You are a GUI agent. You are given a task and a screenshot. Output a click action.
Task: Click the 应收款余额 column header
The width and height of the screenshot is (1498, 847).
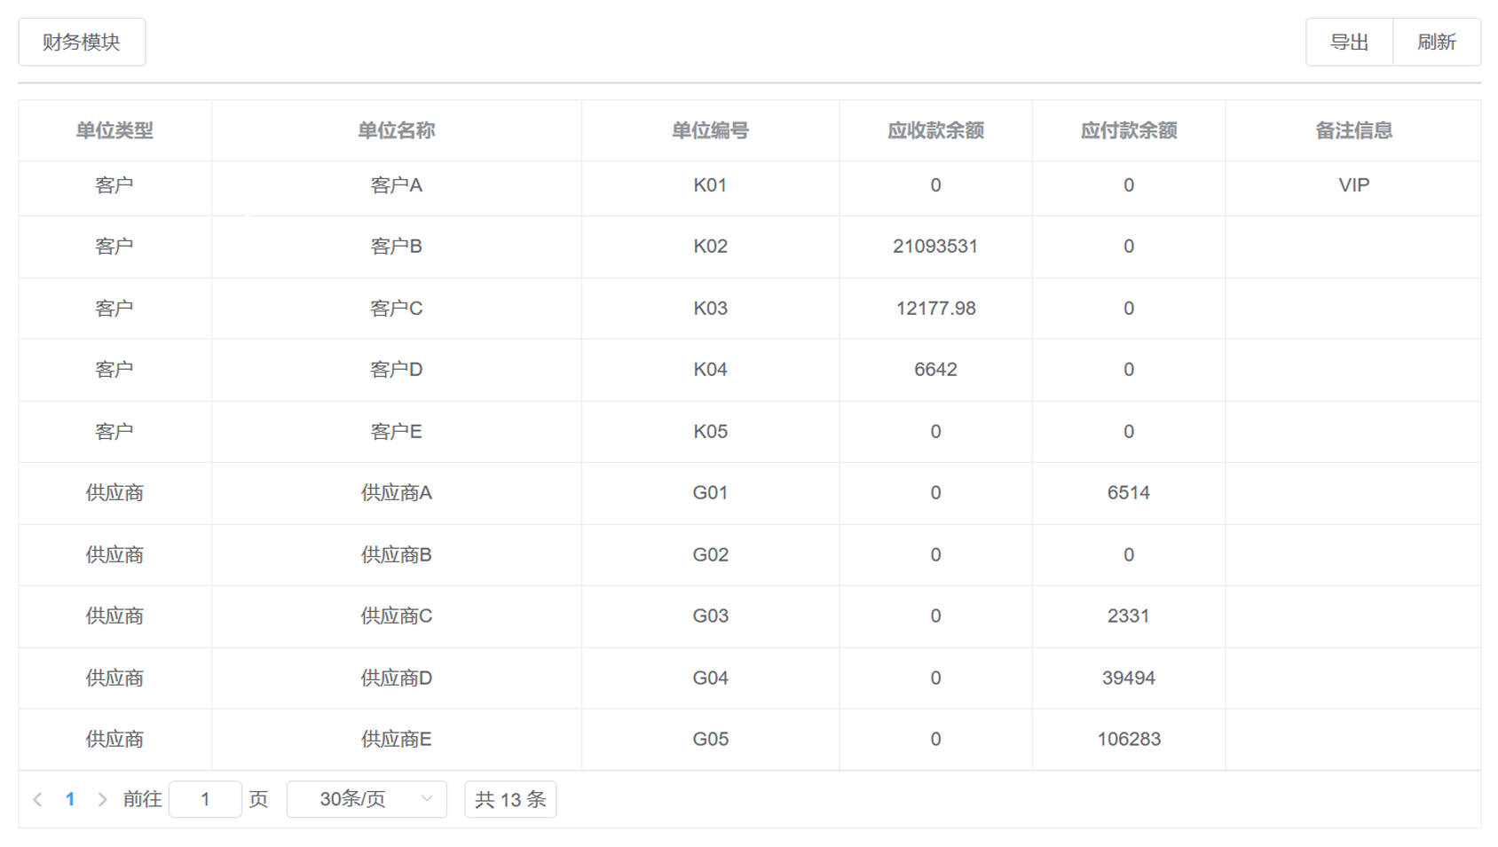(935, 130)
